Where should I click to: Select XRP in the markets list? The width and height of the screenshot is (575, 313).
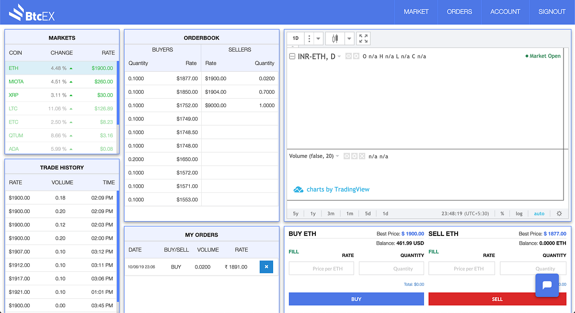click(61, 95)
